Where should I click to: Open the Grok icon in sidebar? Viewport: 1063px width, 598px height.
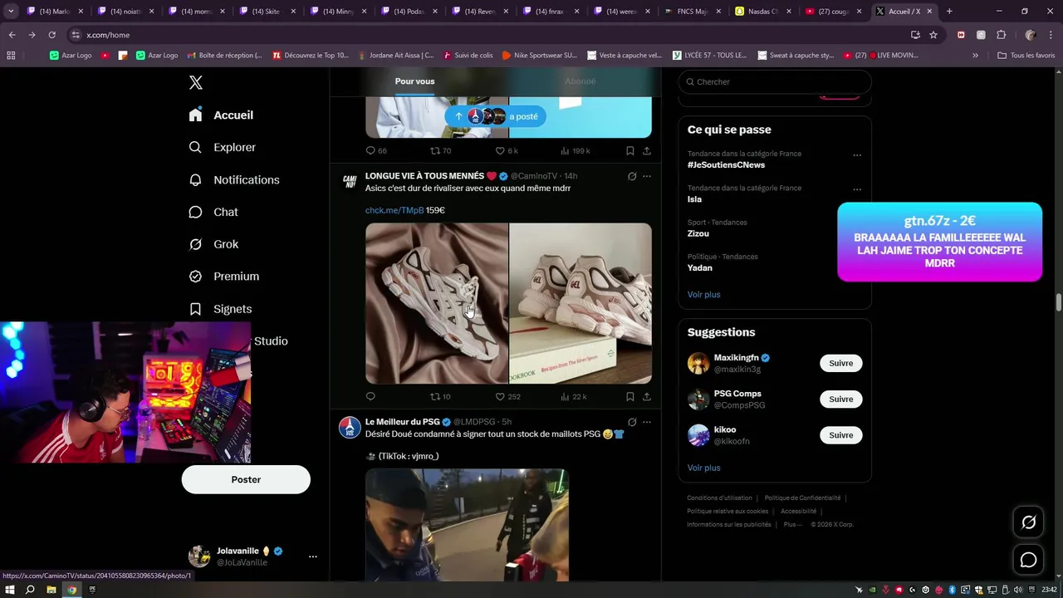pyautogui.click(x=195, y=244)
